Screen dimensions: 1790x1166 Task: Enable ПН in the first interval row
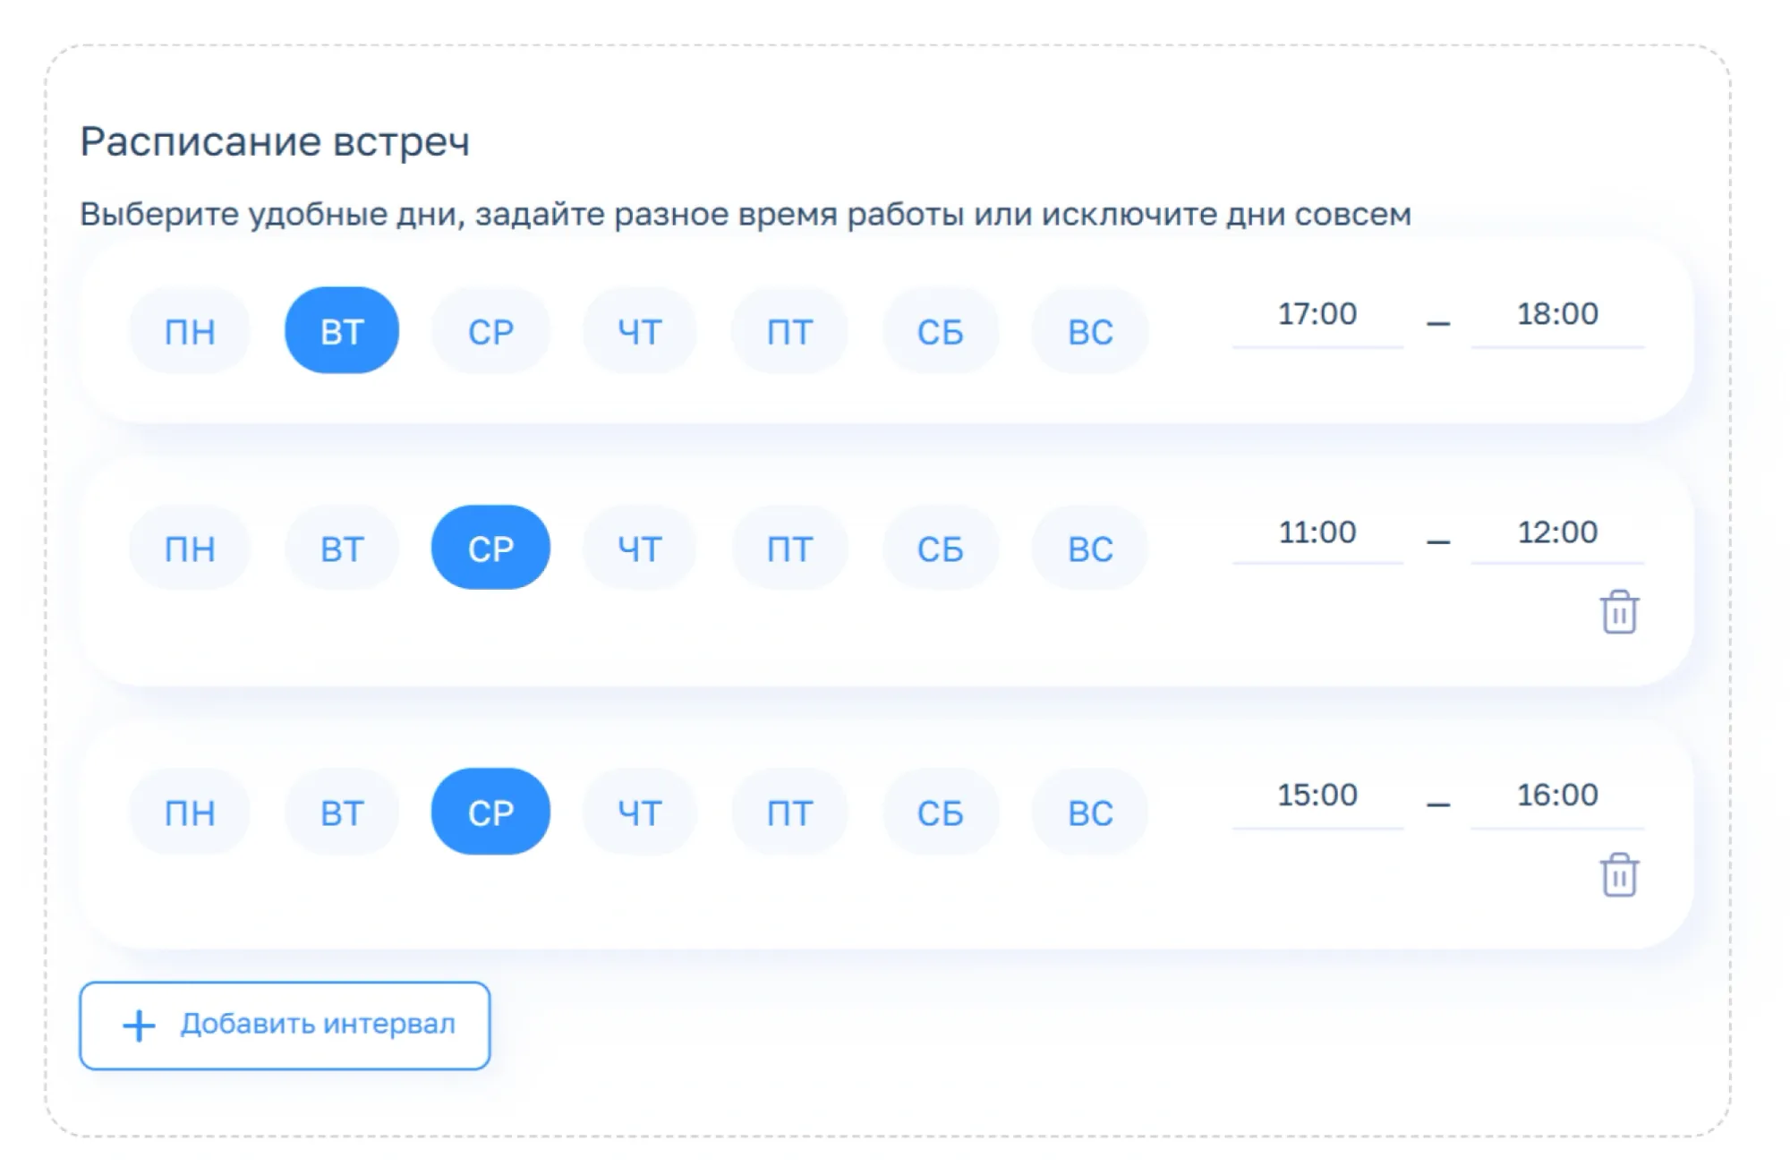point(190,331)
